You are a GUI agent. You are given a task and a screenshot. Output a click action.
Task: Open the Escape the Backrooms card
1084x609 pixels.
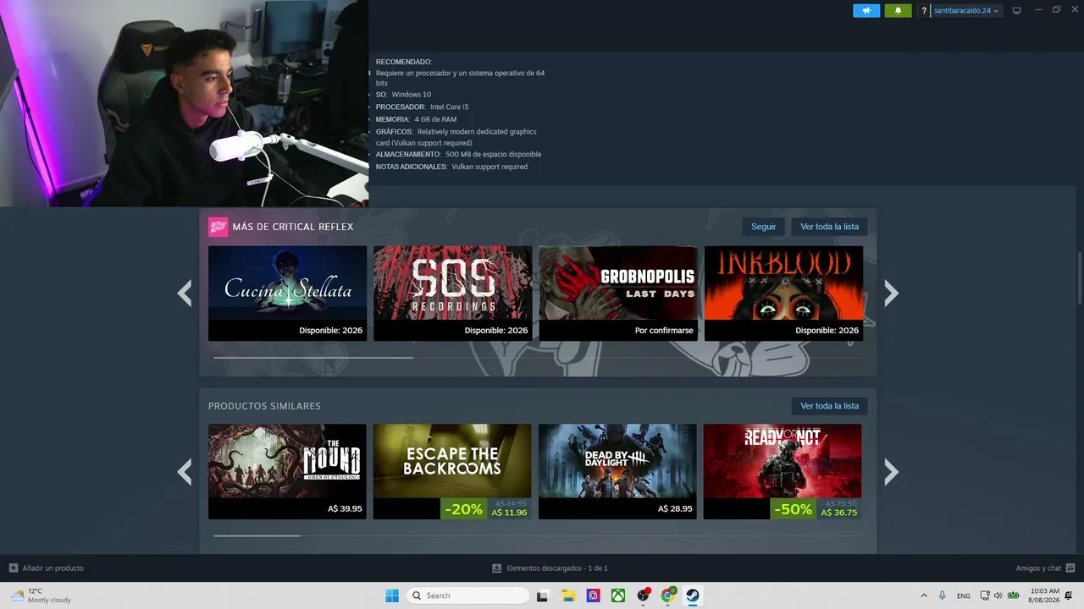pos(452,472)
